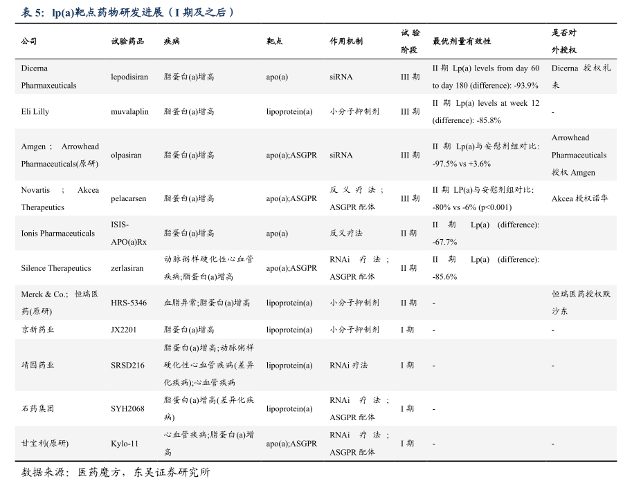Click 'apo(a);ASGPR' target in the Kylo-11 row
The height and width of the screenshot is (481, 632).
tap(291, 444)
